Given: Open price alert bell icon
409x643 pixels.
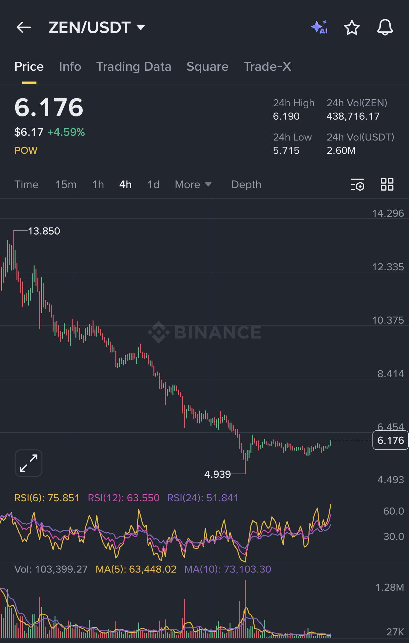Looking at the screenshot, I should pos(385,28).
